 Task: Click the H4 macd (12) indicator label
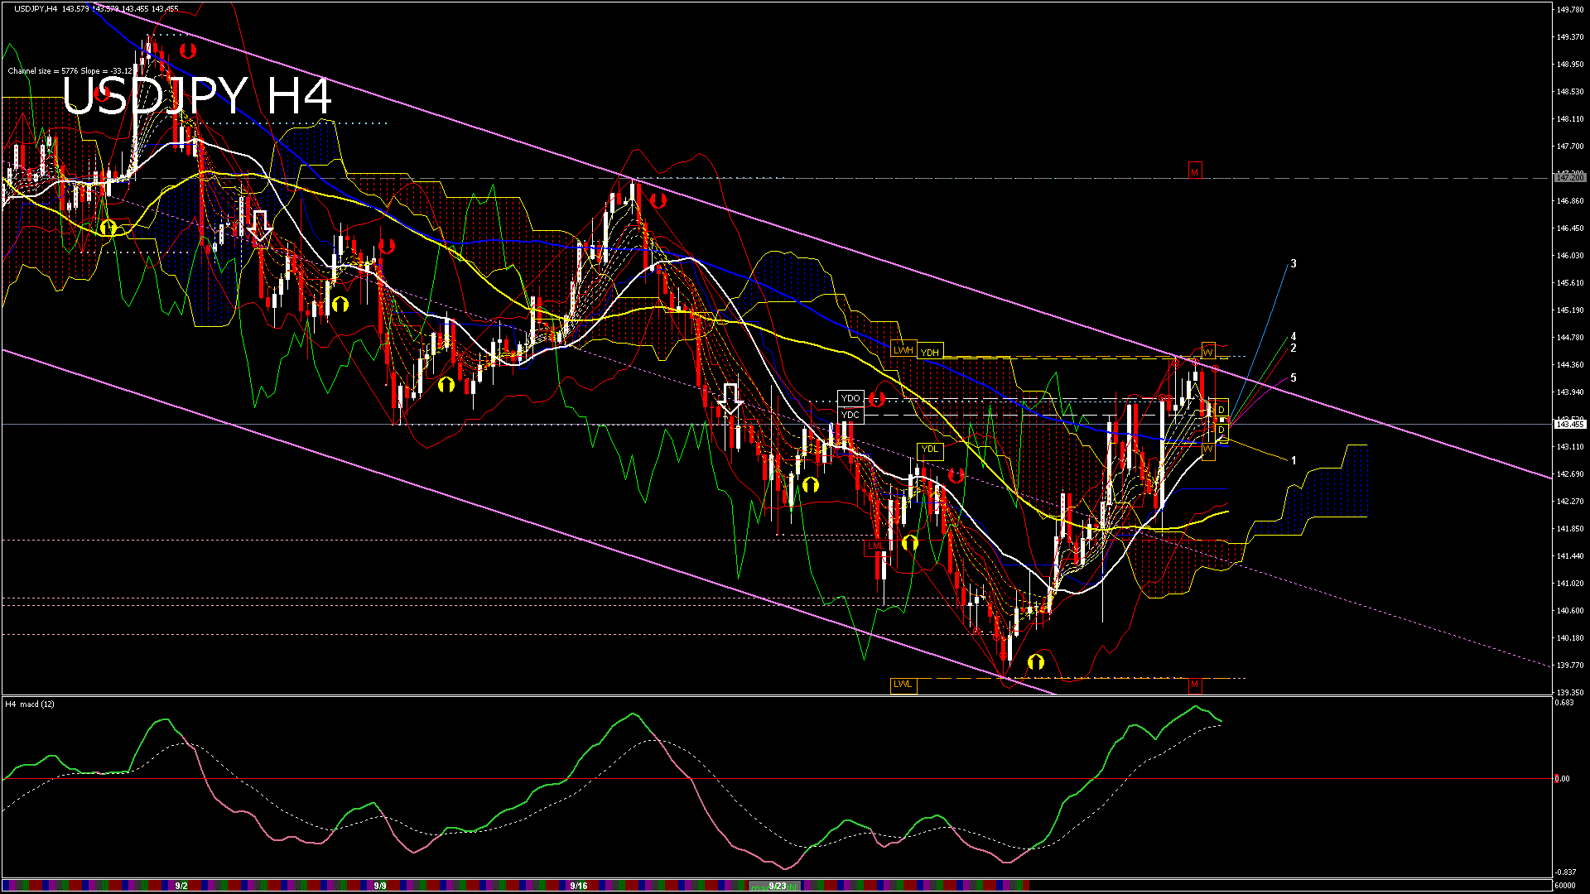[x=30, y=704]
